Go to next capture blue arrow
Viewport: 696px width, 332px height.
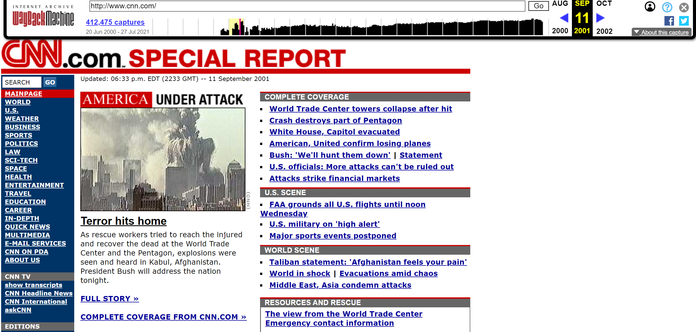point(600,18)
